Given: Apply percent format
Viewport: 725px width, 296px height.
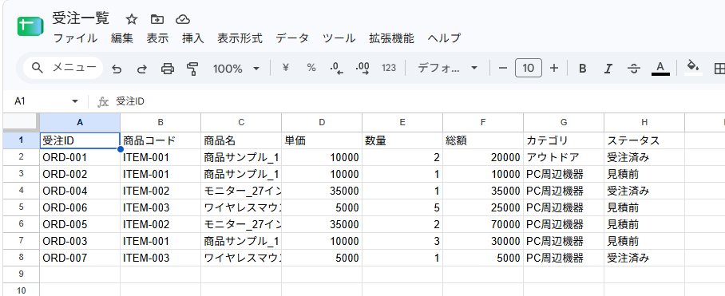Looking at the screenshot, I should pos(311,68).
